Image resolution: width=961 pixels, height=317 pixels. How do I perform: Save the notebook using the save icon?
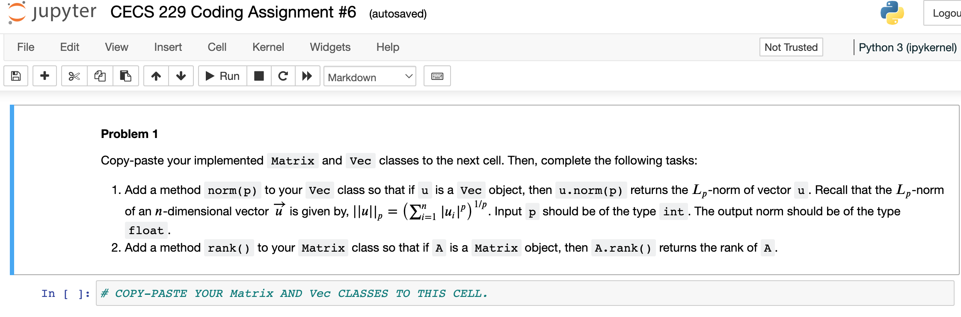pos(15,76)
